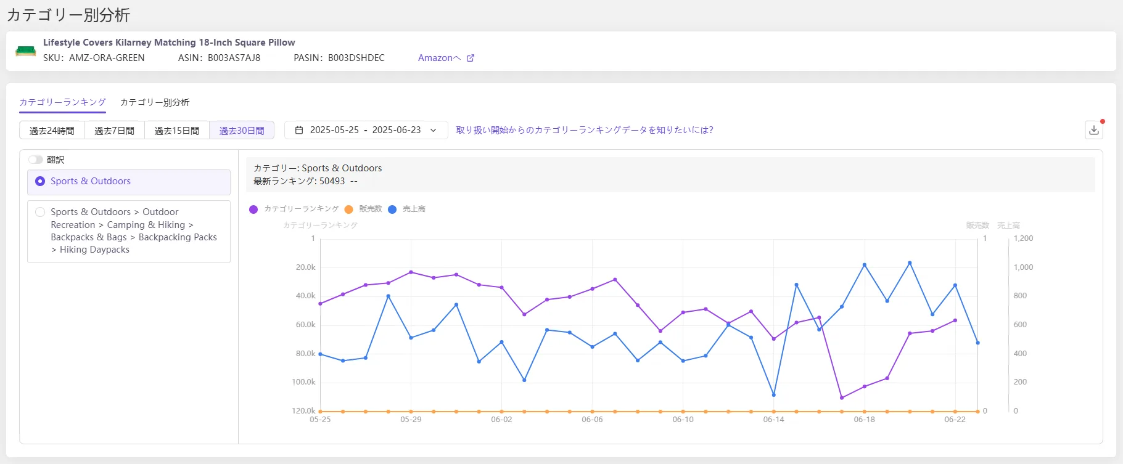
Task: Open the 2025-05-25 start date field
Action: pos(334,130)
